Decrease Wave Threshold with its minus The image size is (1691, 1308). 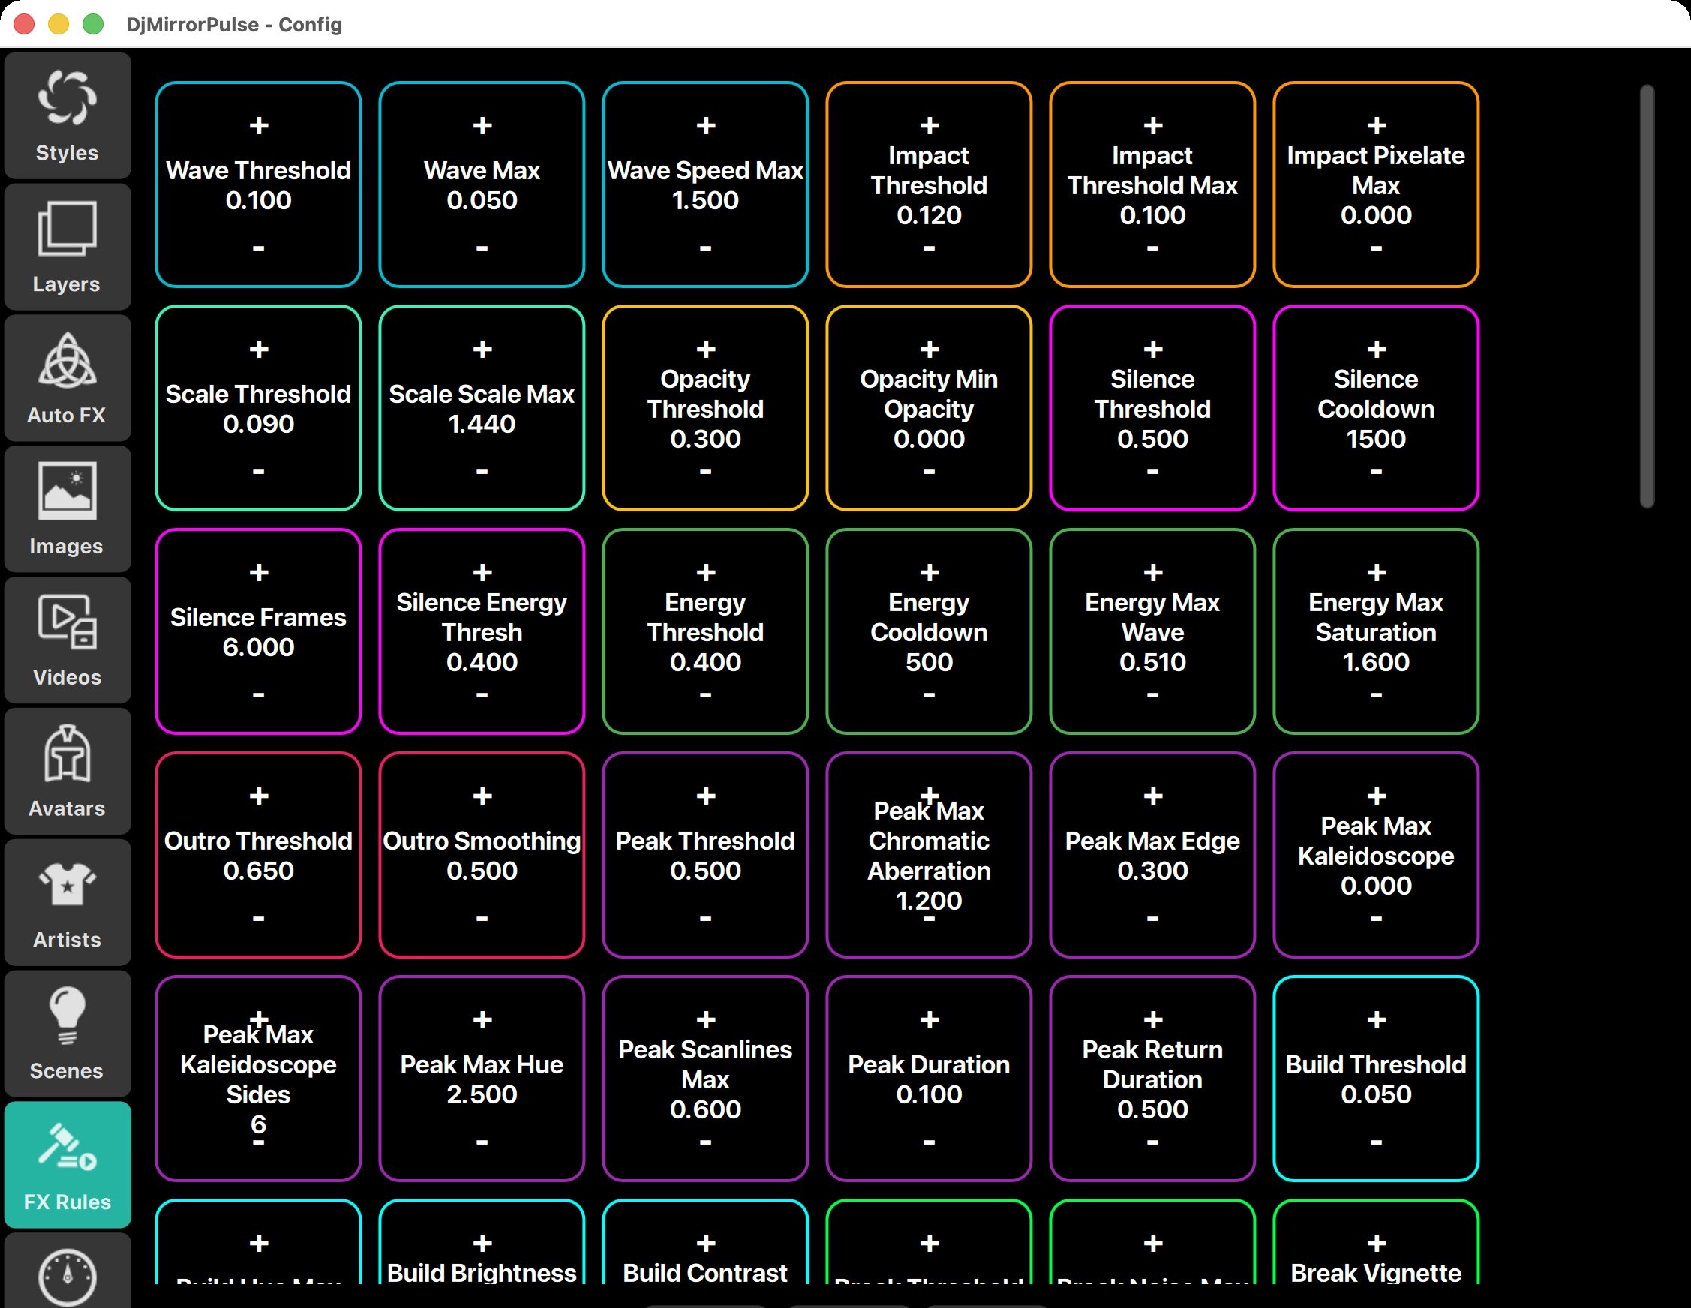259,248
